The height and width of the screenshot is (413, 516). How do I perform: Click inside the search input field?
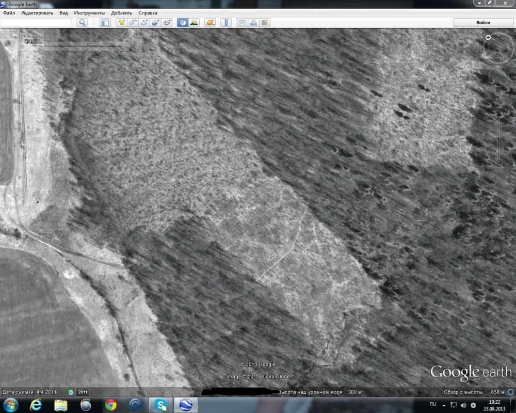(x=36, y=23)
